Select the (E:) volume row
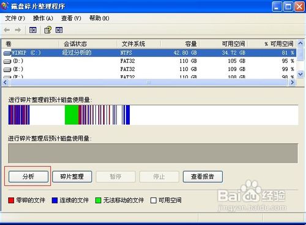The height and width of the screenshot is (225, 306). pos(149,69)
